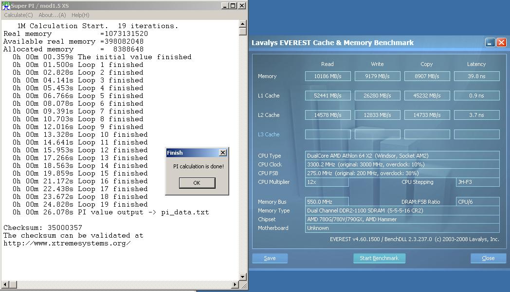The width and height of the screenshot is (510, 292).
Task: Click the '1M Calculation Start. 19 iterations.' line
Action: pos(98,26)
